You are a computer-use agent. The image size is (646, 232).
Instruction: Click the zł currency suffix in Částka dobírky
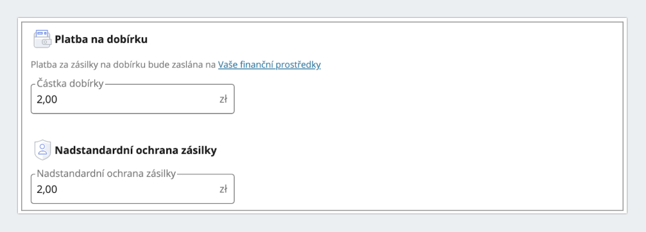[x=223, y=99]
